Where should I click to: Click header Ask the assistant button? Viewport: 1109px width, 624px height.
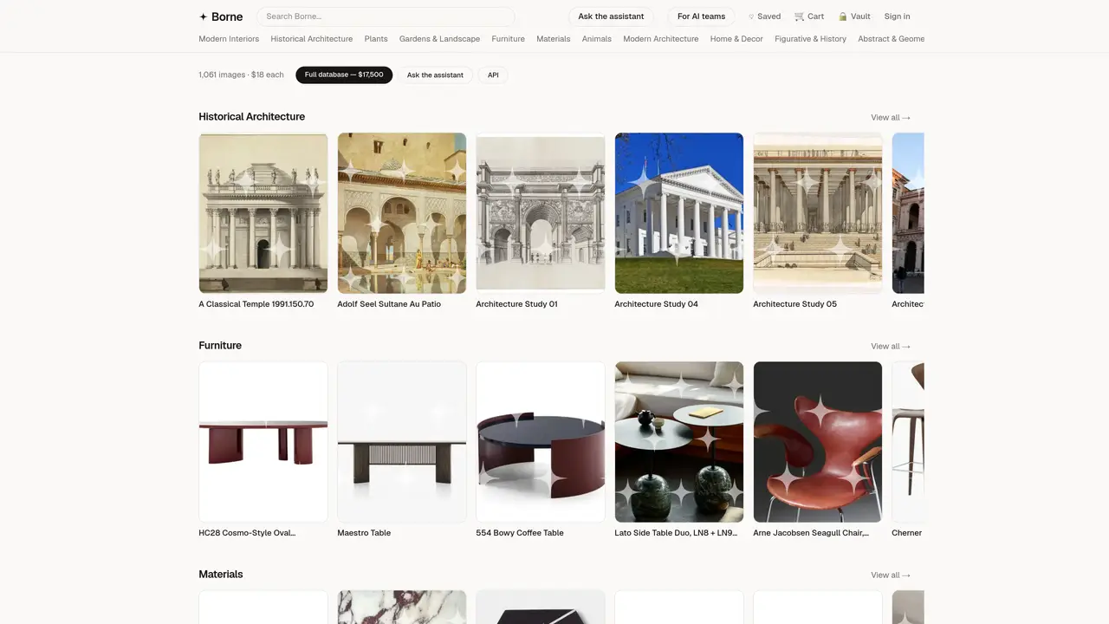(x=611, y=16)
